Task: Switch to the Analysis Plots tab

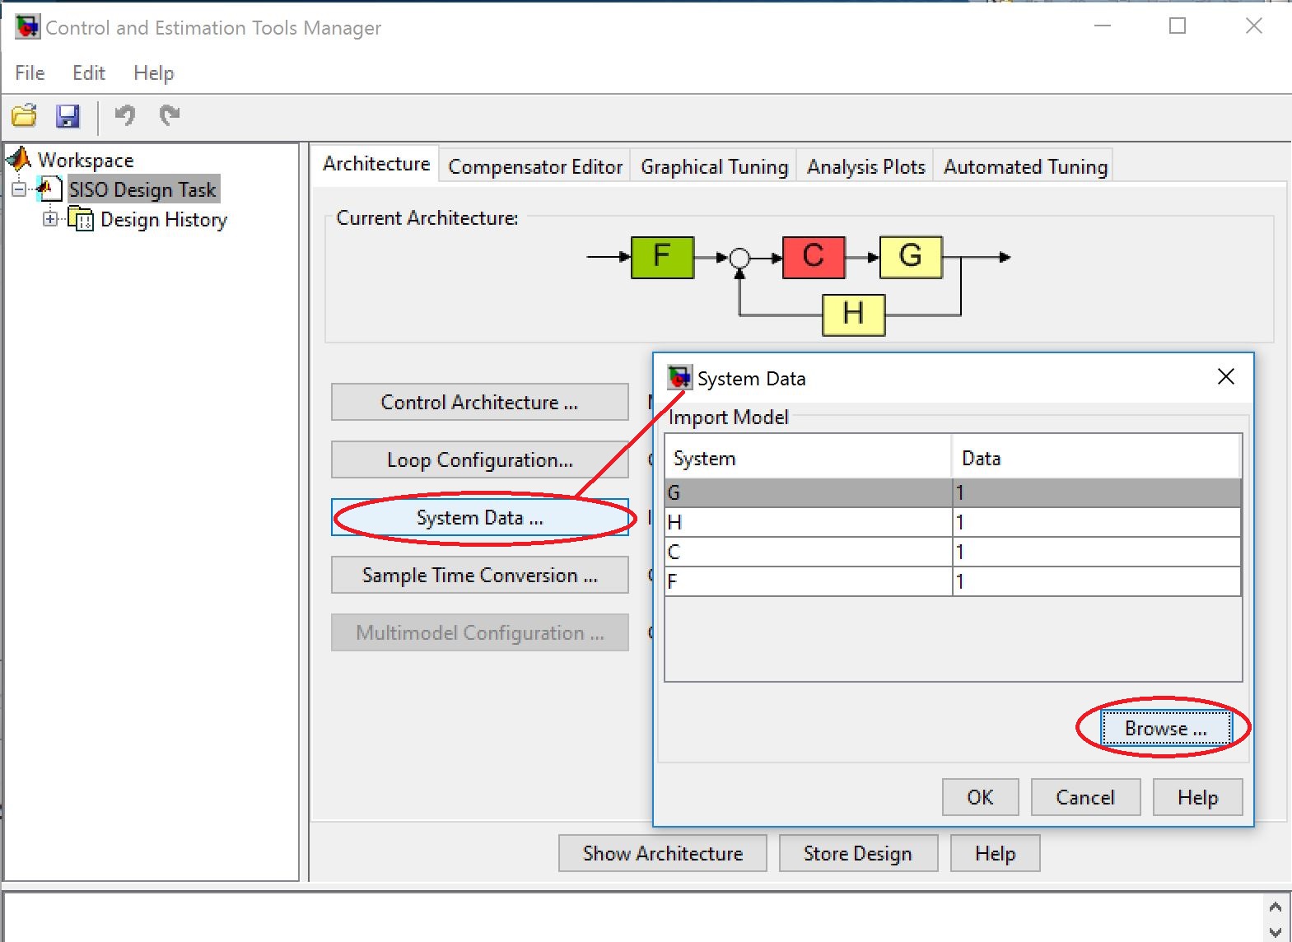Action: (x=866, y=166)
